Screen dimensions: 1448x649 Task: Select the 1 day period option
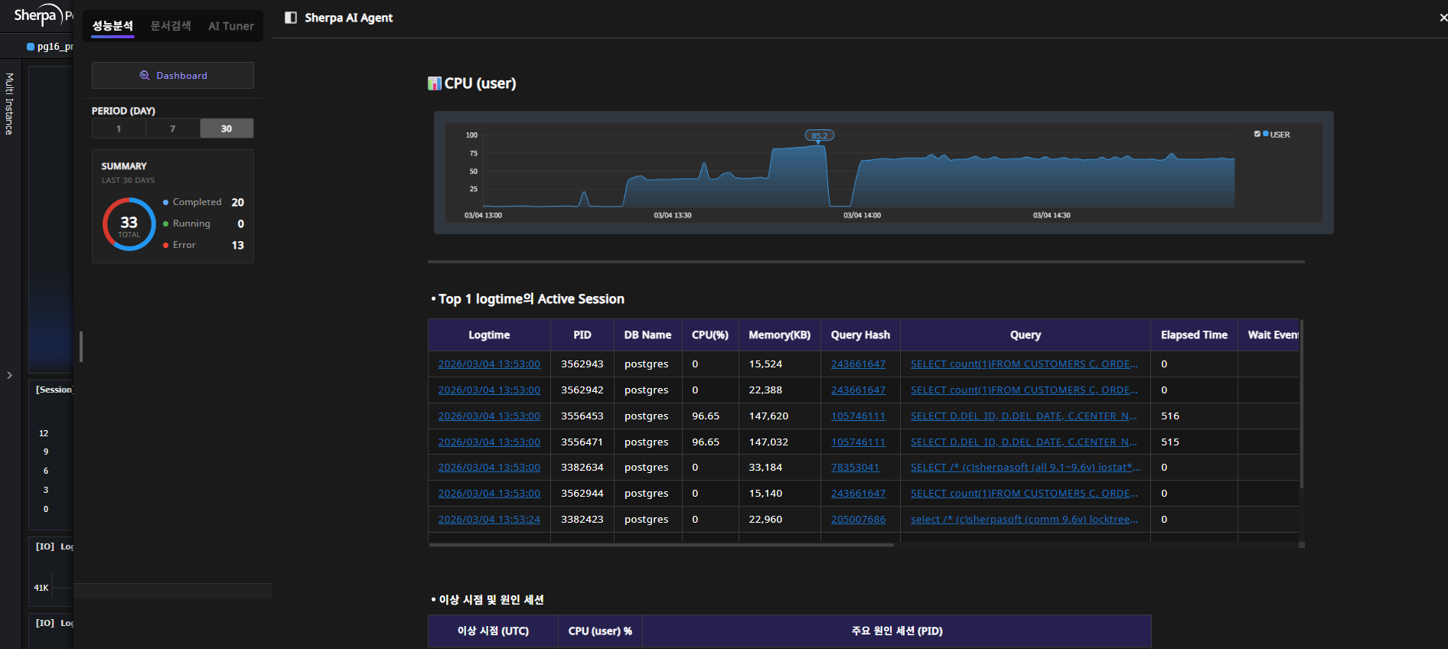click(x=119, y=129)
